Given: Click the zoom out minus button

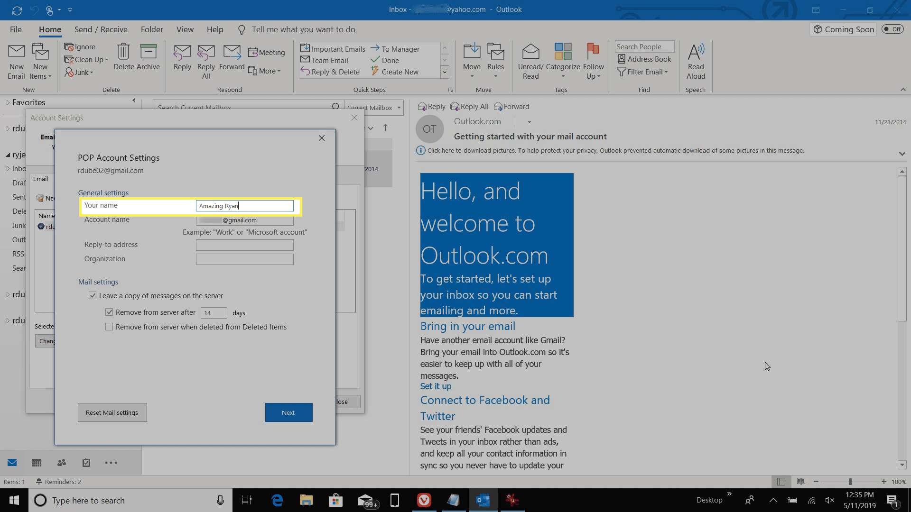Looking at the screenshot, I should click(x=816, y=482).
